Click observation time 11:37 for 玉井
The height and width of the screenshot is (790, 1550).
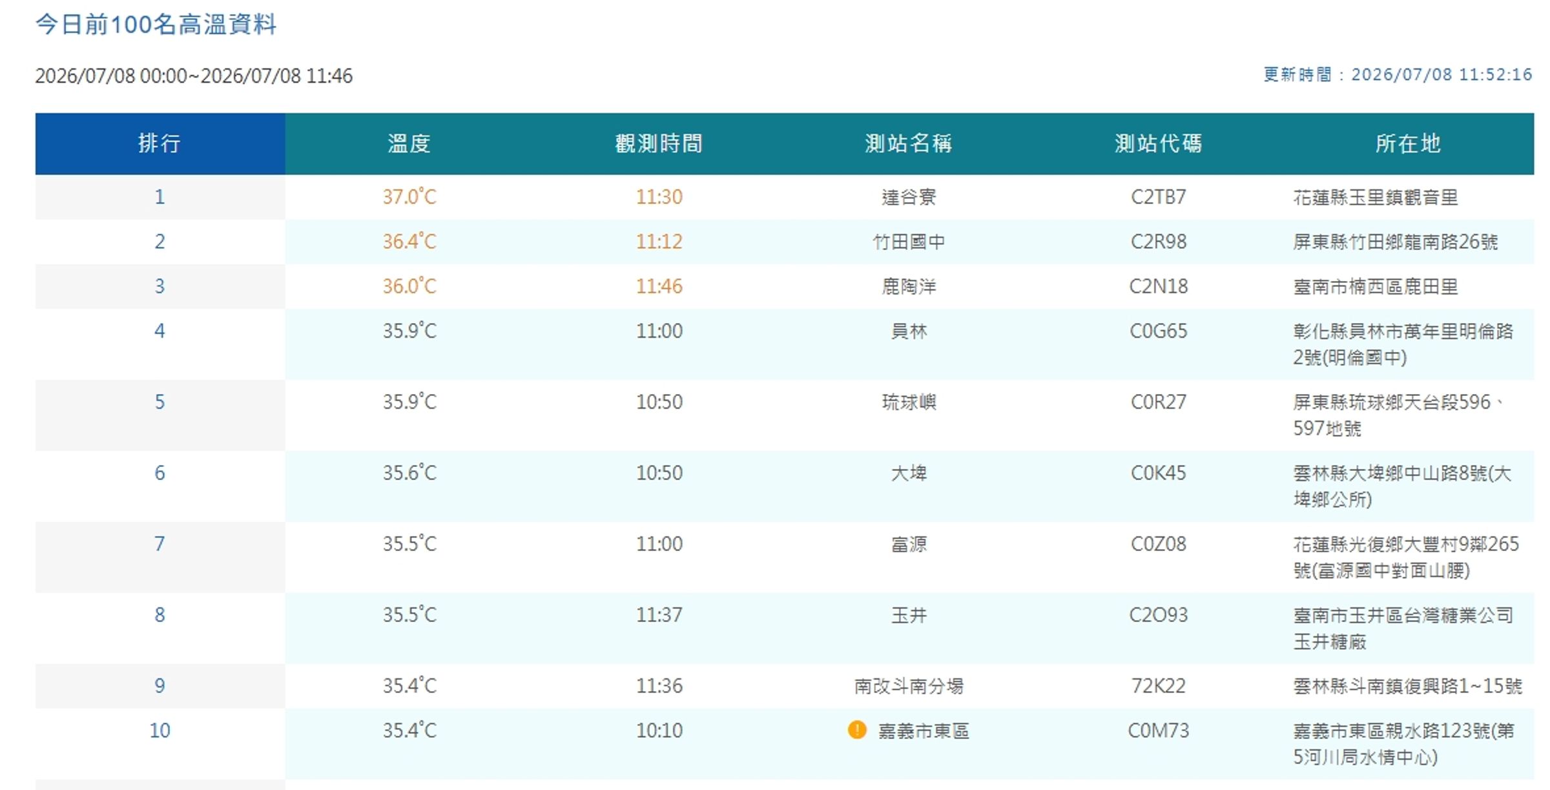659,614
